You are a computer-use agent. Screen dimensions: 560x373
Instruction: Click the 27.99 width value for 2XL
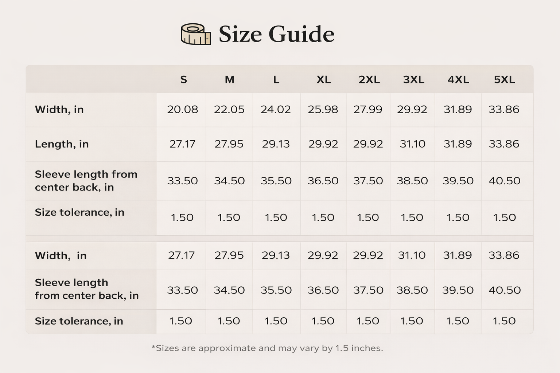click(x=367, y=110)
